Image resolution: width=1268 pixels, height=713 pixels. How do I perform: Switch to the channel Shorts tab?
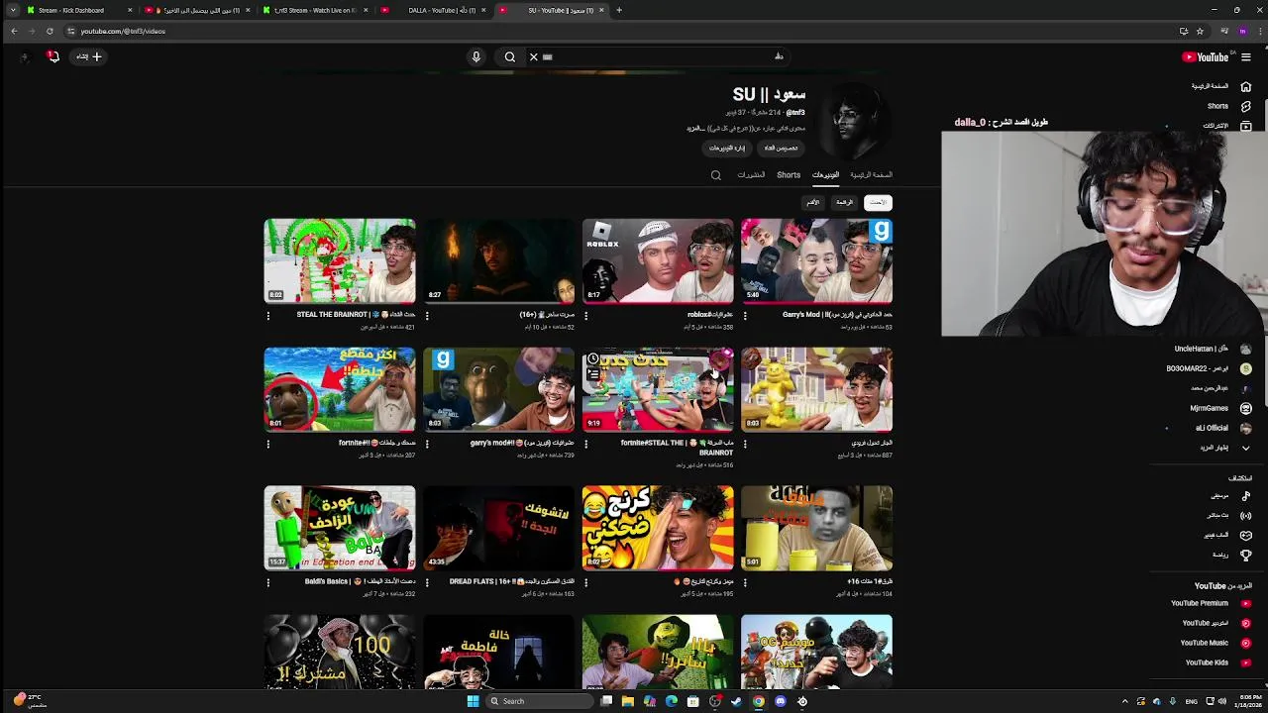[x=789, y=175]
